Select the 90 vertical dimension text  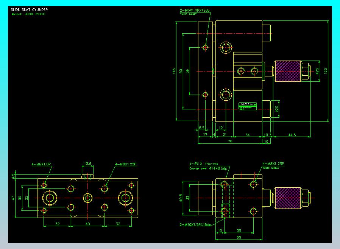181,71
